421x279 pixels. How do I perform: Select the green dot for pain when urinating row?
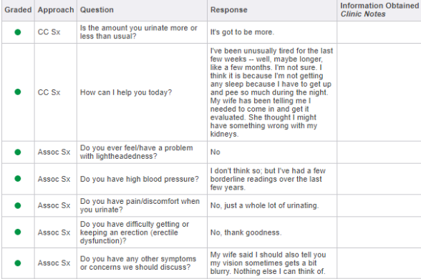tap(18, 205)
